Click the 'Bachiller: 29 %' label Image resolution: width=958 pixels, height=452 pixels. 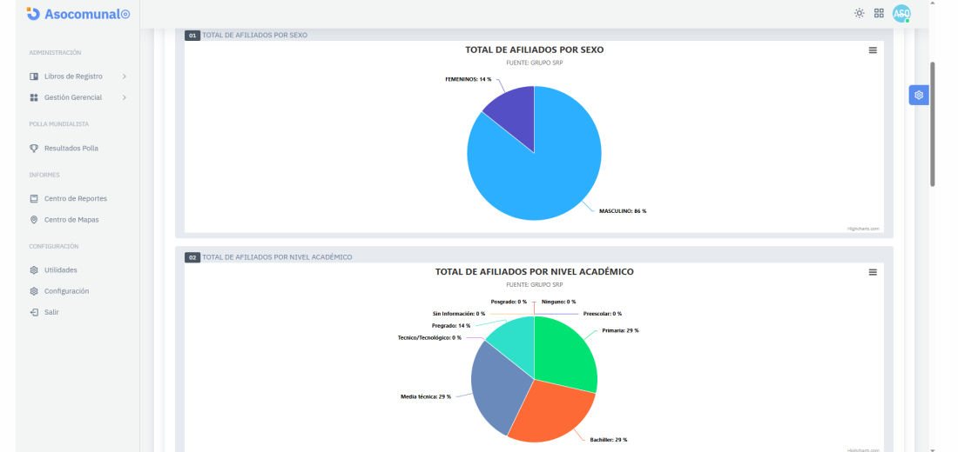coord(609,440)
